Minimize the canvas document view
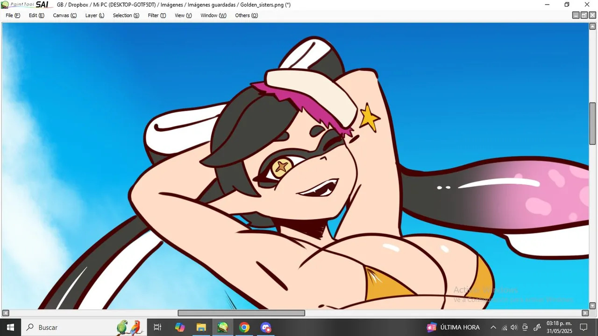The image size is (598, 336). click(x=576, y=15)
